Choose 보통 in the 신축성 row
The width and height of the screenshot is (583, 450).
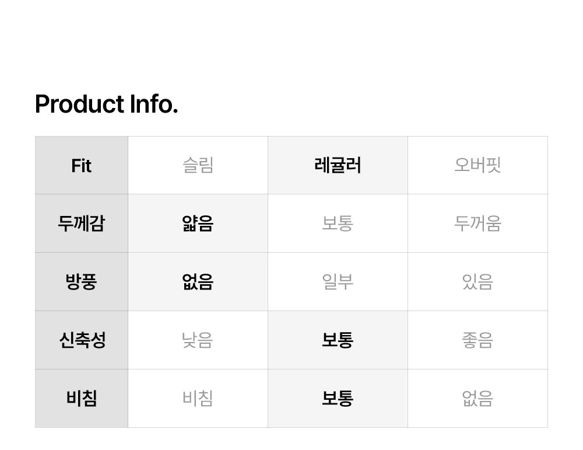point(338,340)
